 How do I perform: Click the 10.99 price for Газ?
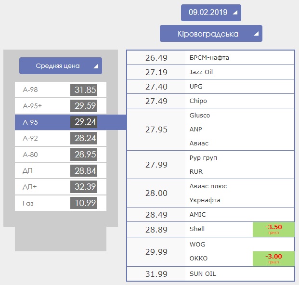84,203
